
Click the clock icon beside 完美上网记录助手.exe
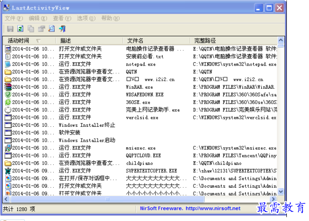(x=8, y=110)
